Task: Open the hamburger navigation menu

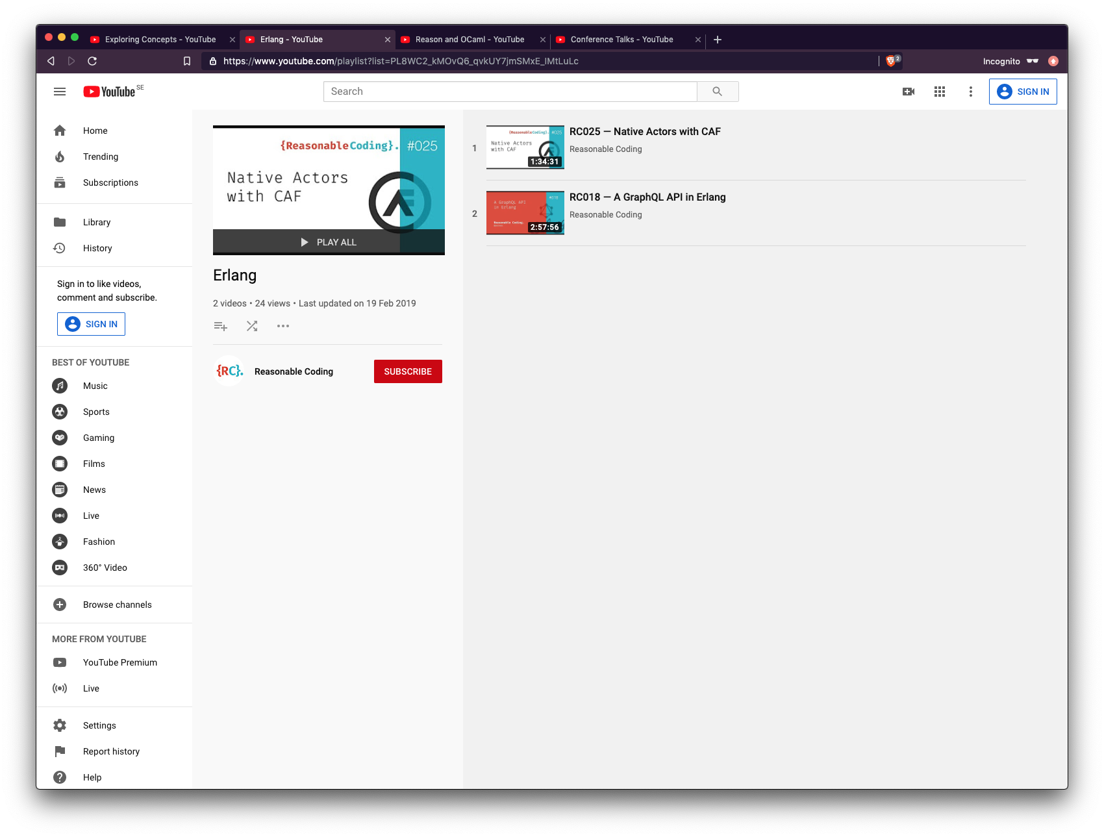Action: [x=59, y=92]
